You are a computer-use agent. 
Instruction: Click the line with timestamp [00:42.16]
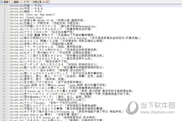tap(51, 53)
